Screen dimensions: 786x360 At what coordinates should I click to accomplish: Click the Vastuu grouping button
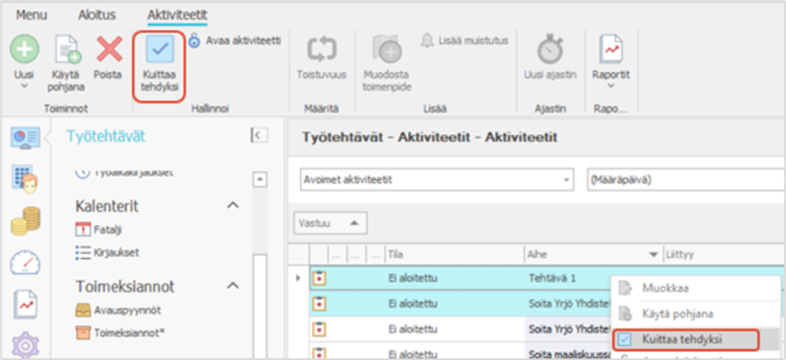(x=331, y=223)
